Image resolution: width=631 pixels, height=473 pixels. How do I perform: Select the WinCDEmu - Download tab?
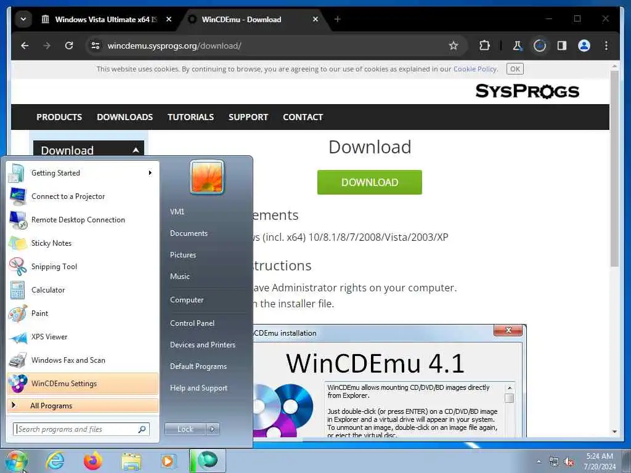click(242, 19)
